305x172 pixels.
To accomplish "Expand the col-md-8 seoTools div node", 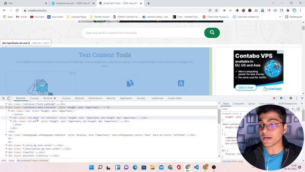I will coord(11,118).
